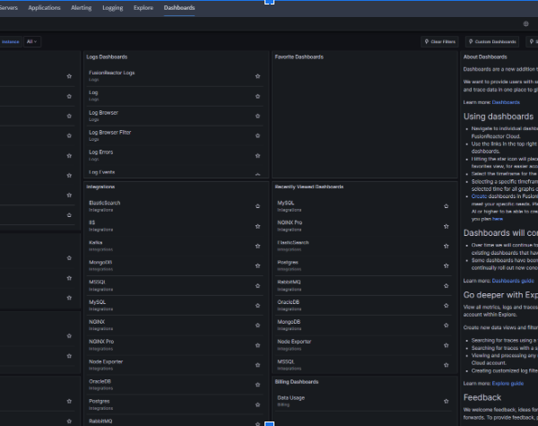
Task: Star Postgres in Recently Viewed Dashboards
Action: (x=446, y=265)
